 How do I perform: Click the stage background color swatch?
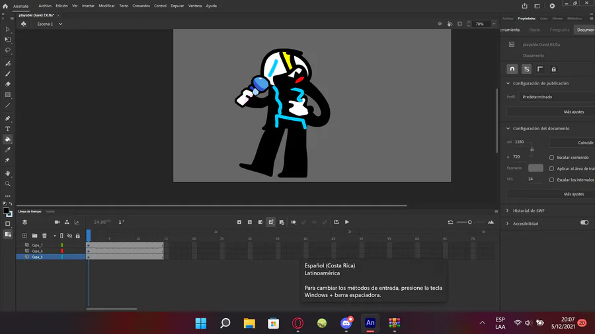[535, 168]
